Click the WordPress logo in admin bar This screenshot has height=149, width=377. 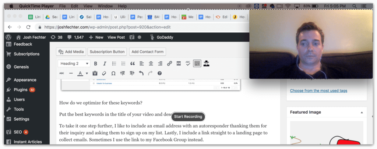9,37
